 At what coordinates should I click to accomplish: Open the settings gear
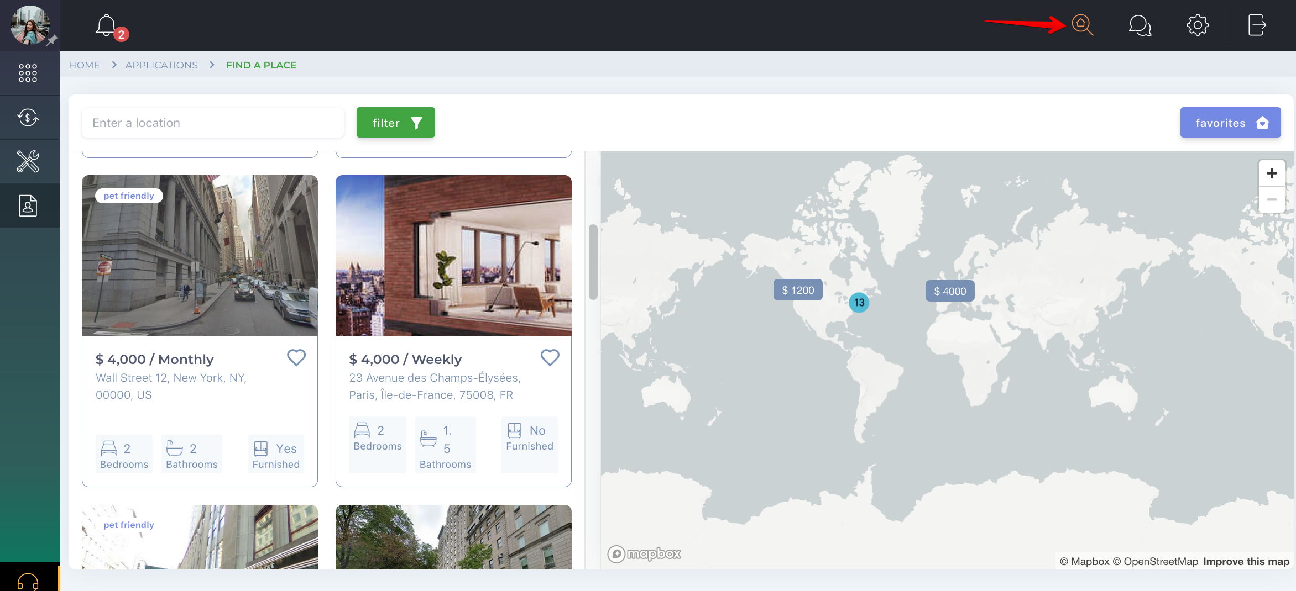coord(1198,25)
